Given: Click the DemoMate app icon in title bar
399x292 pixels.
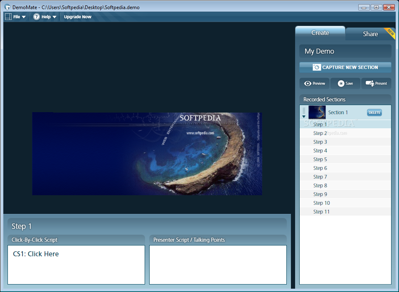Looking at the screenshot, I should click(7, 7).
